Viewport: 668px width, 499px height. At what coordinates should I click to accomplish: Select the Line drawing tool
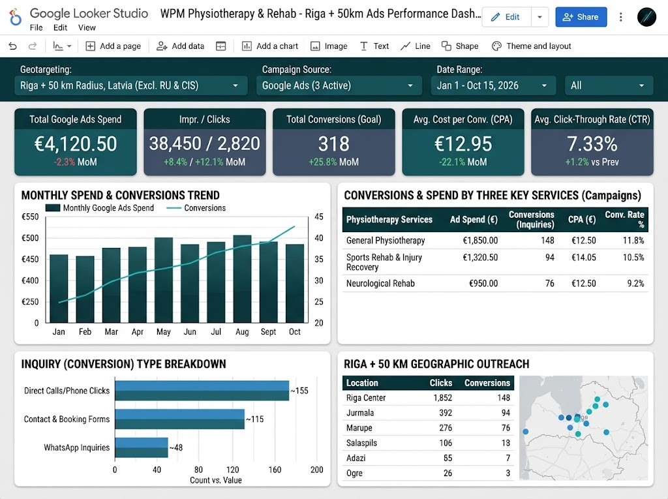coord(416,46)
